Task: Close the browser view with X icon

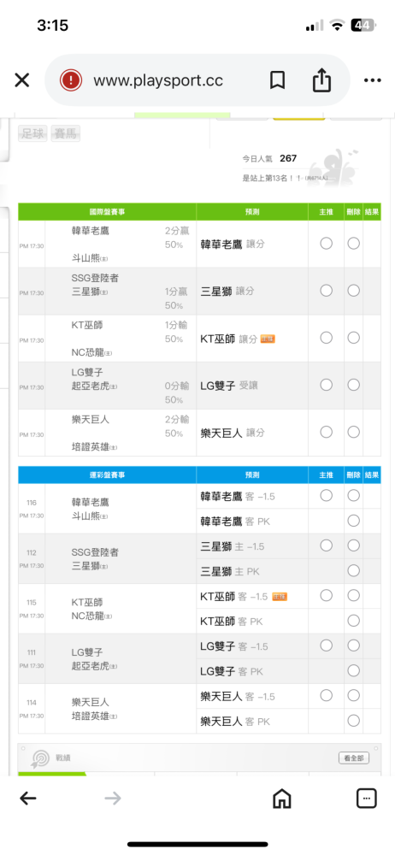Action: point(22,80)
